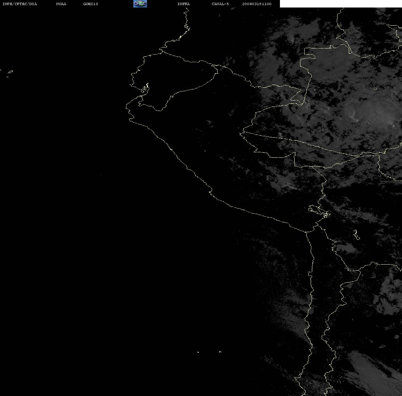Select the Lake Titicaca outline
The width and height of the screenshot is (402, 396).
[x=319, y=211]
